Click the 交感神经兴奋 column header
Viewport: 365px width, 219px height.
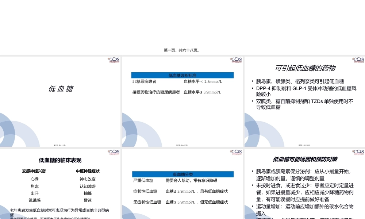tap(34, 172)
